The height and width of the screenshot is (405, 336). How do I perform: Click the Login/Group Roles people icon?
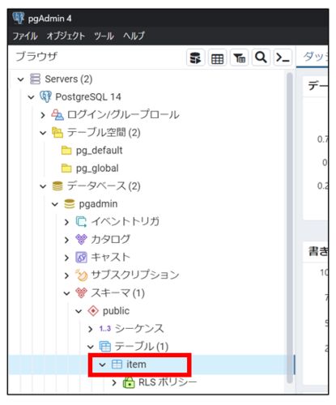57,114
